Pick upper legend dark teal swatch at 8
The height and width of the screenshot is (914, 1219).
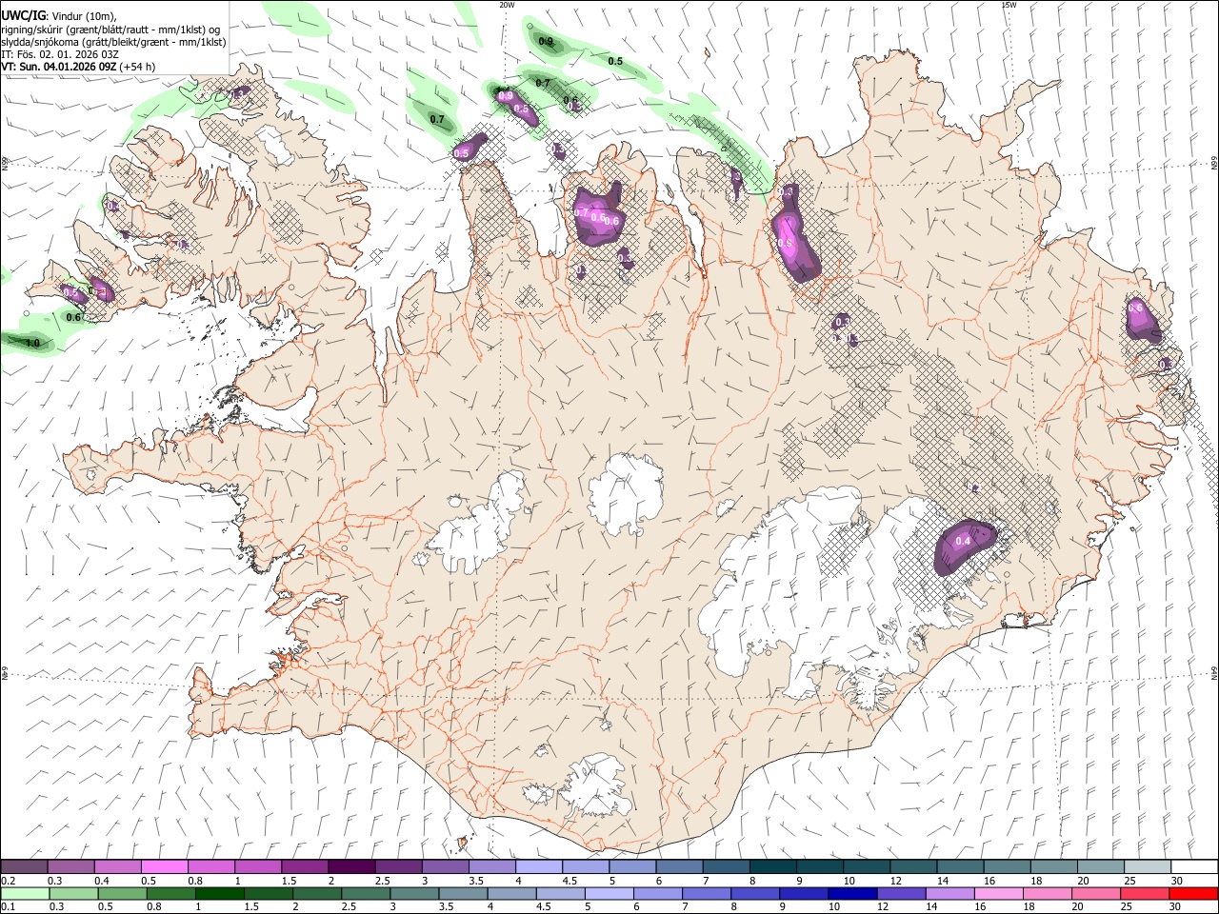(773, 867)
